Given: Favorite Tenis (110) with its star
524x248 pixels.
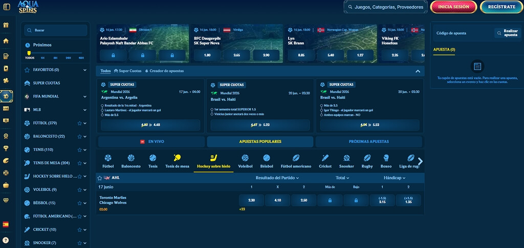Looking at the screenshot, I should [x=79, y=150].
